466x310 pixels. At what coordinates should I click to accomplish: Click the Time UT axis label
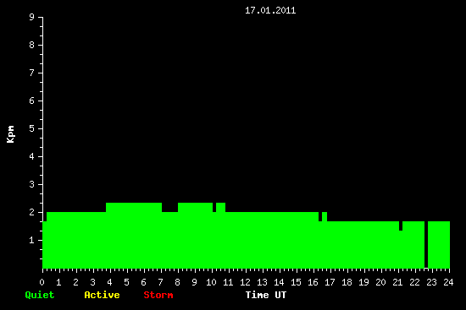click(266, 295)
